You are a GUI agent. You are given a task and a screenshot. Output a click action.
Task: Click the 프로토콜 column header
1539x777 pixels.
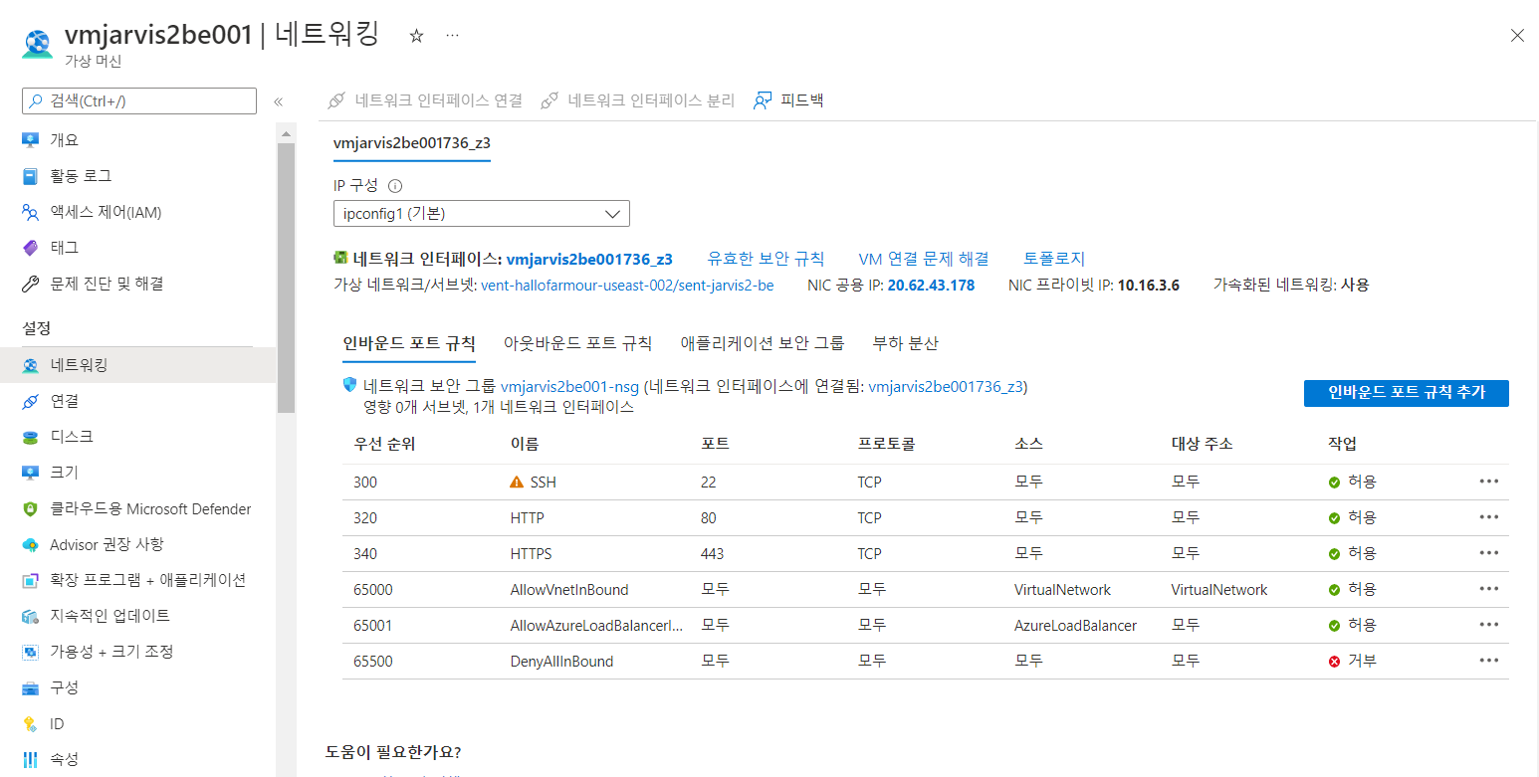tap(886, 444)
